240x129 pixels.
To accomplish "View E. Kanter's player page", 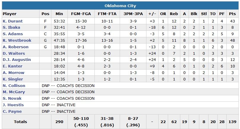I will (x=12, y=66).
